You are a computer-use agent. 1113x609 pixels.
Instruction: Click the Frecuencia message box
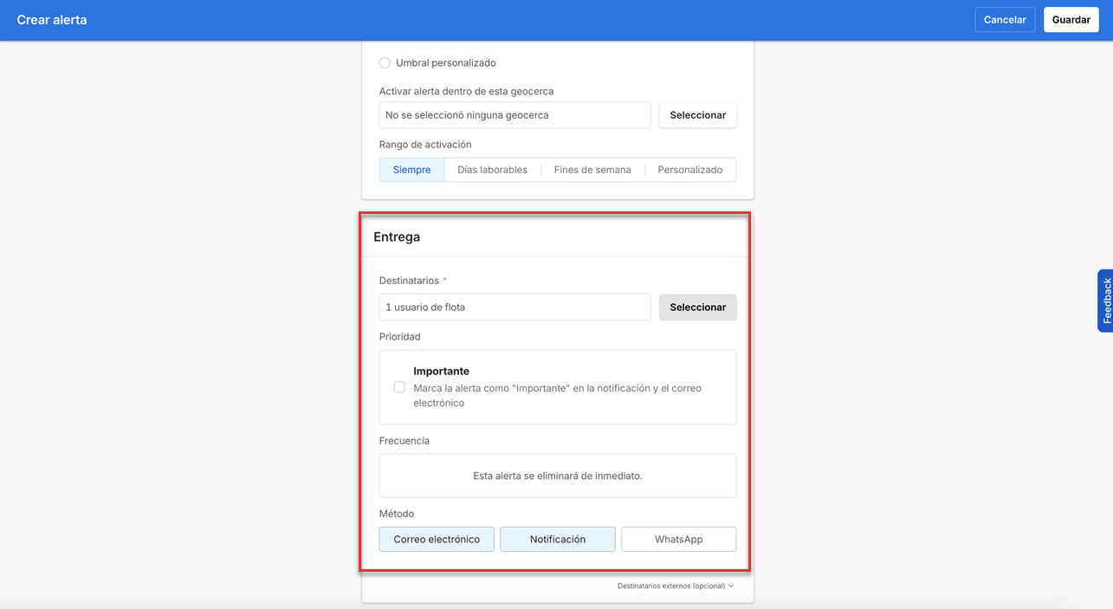[557, 475]
